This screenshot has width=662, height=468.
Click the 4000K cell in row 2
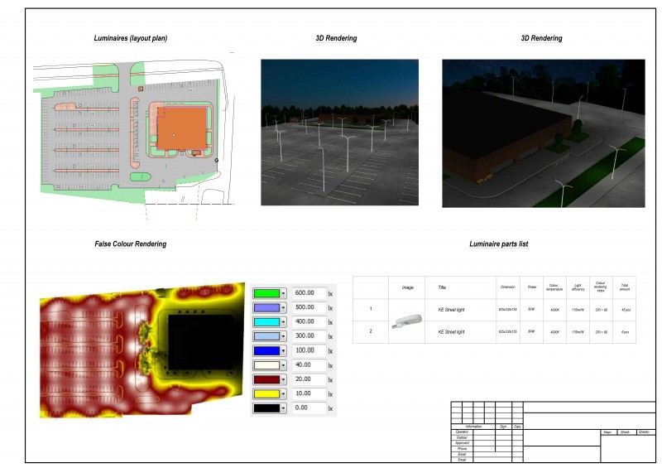[x=554, y=332]
